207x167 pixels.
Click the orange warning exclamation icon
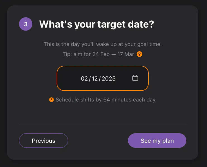coord(51,100)
